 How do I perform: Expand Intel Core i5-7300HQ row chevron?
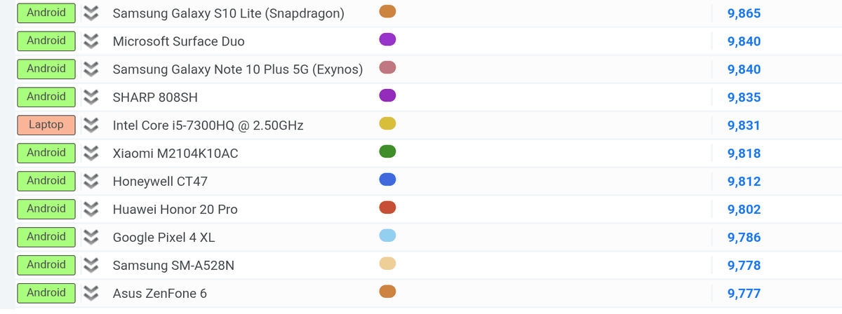click(90, 125)
